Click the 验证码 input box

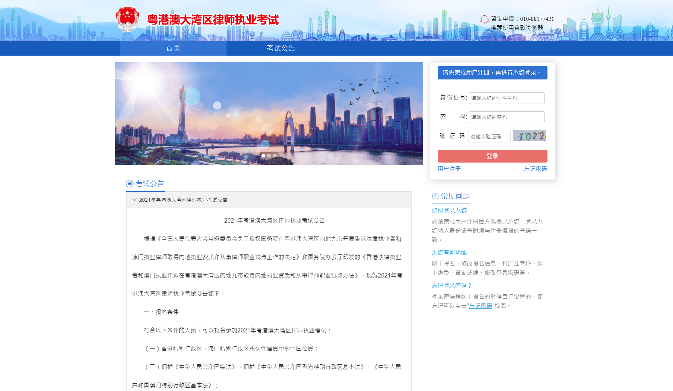click(x=489, y=137)
